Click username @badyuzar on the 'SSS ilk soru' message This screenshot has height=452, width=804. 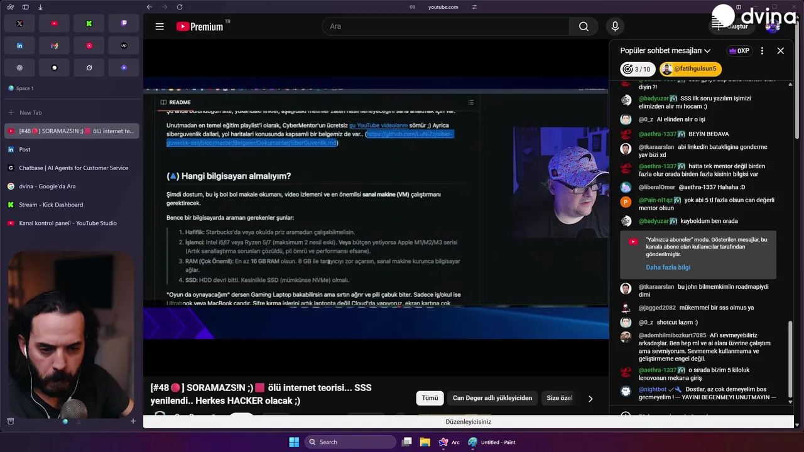click(653, 99)
